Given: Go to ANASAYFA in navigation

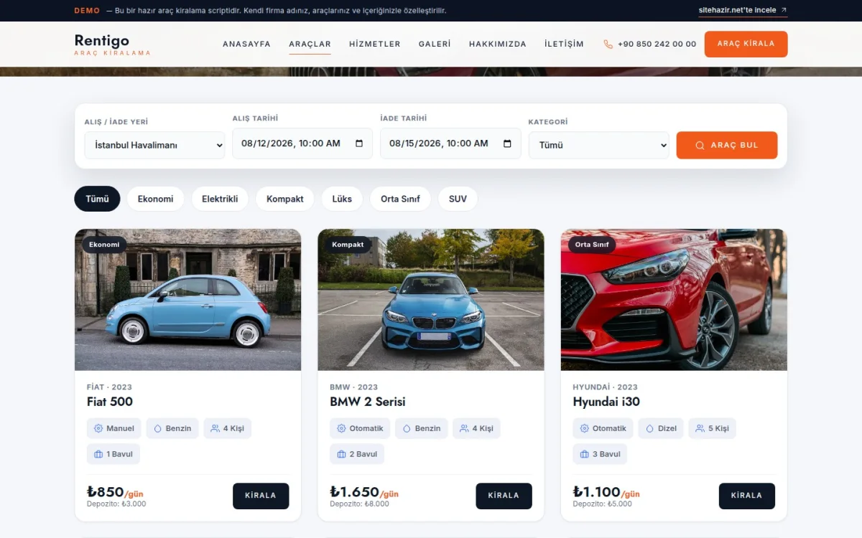Looking at the screenshot, I should click(246, 44).
